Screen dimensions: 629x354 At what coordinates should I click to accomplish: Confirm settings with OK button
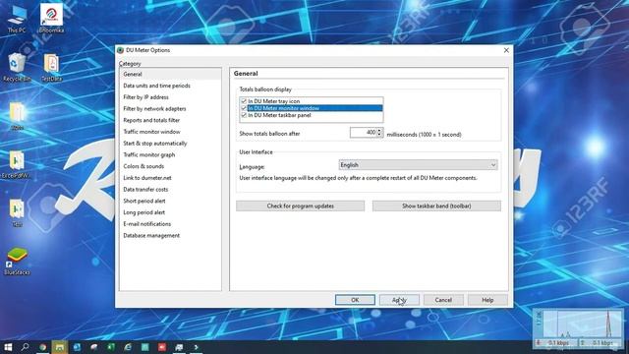355,300
